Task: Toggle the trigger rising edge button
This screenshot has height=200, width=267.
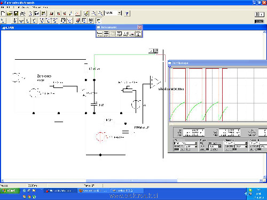Action: point(210,143)
